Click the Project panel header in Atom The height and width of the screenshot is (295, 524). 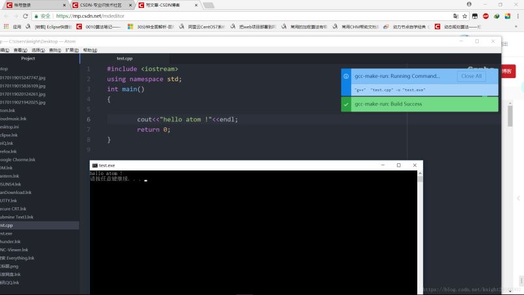tap(28, 58)
